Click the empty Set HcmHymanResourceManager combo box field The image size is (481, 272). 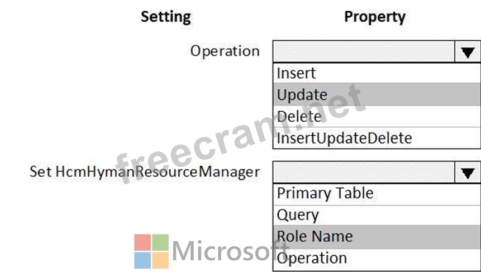364,173
